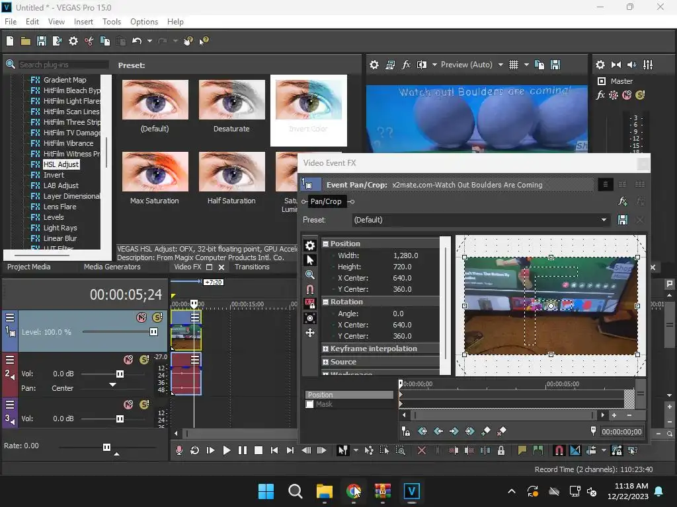The height and width of the screenshot is (507, 677).
Task: Open Preview quality dropdown arrow
Action: click(x=500, y=65)
